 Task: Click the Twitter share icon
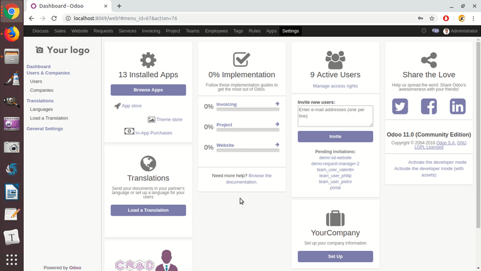tap(400, 106)
